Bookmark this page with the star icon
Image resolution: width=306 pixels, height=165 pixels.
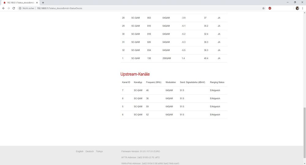(x=263, y=8)
